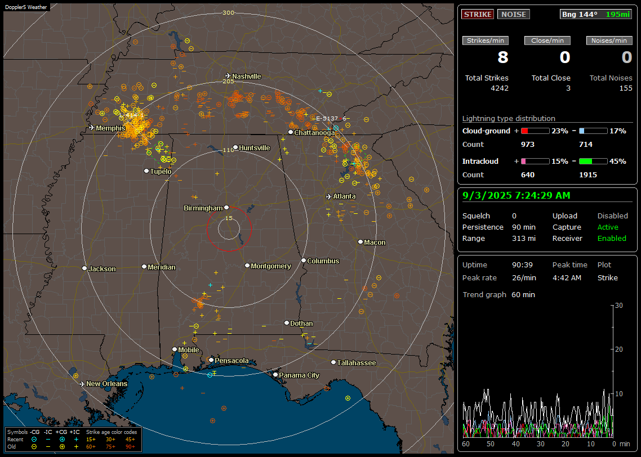Click the STRIKE indicator button
This screenshot has height=457, width=641.
point(478,14)
